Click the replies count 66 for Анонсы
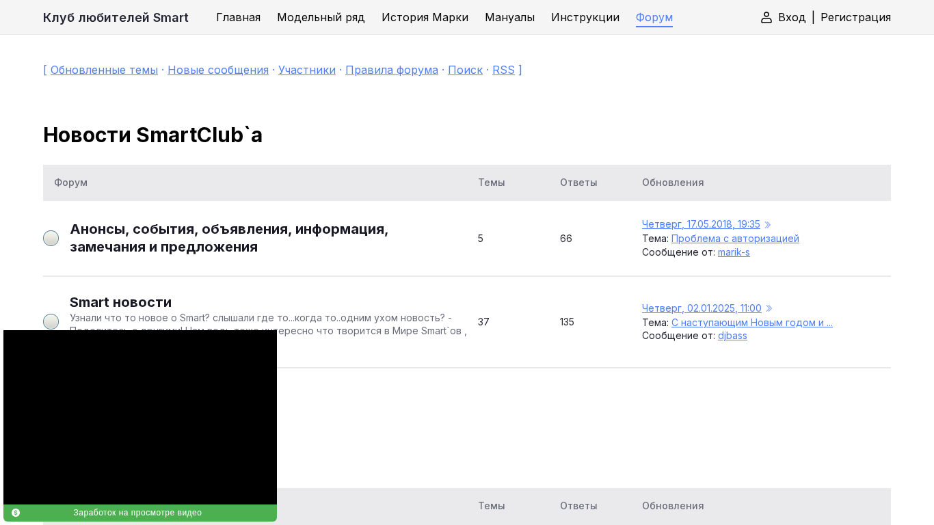The image size is (934, 525). [566, 239]
